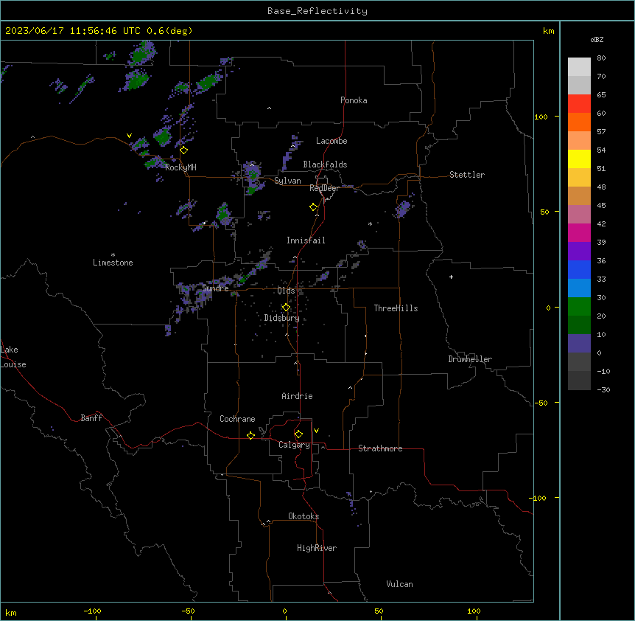Viewport: 635px width, 621px height.
Task: Click the Cochrane label
Action: coord(237,419)
